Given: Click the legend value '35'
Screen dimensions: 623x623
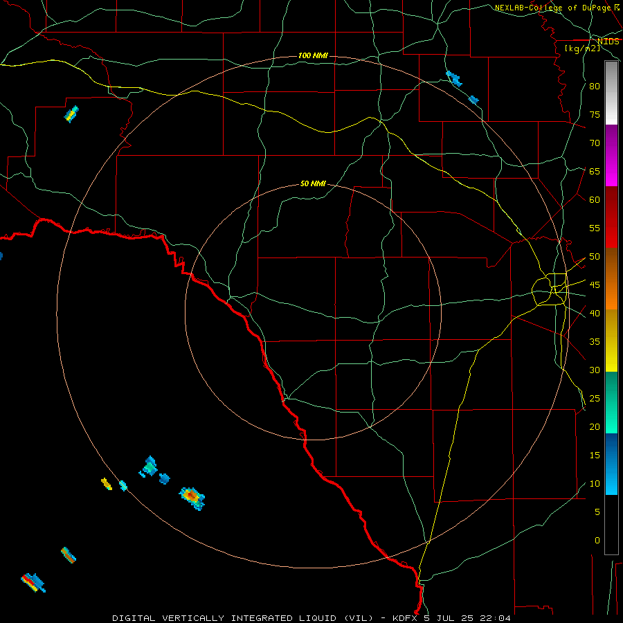Looking at the screenshot, I should coord(595,342).
